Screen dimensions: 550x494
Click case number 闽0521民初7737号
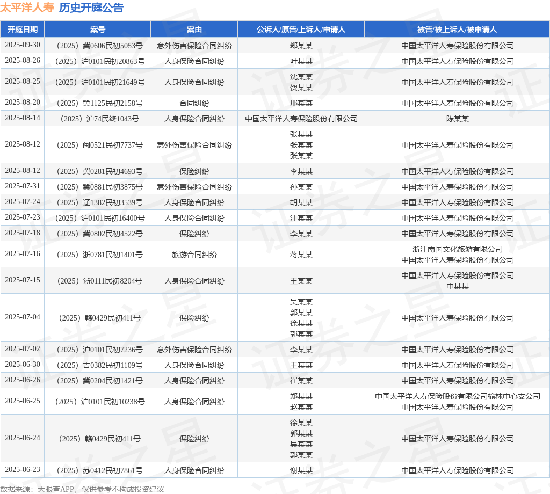(99, 145)
